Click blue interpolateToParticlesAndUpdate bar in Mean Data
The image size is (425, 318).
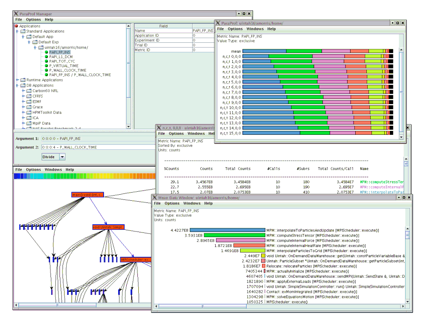pyautogui.click(x=227, y=230)
